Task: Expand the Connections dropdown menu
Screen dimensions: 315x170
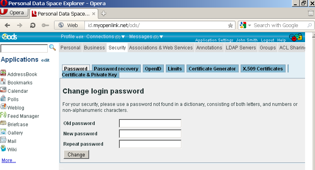Action: tap(105, 37)
